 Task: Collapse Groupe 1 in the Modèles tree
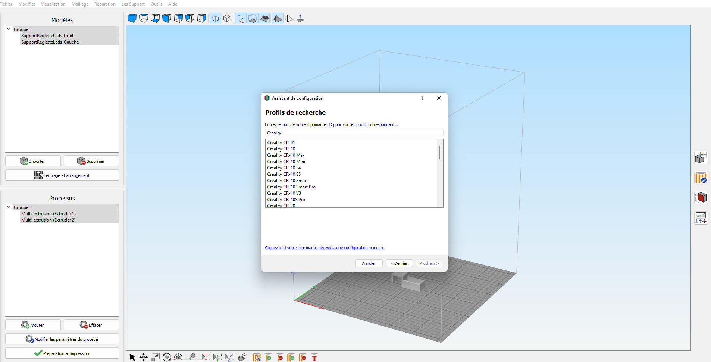9,29
